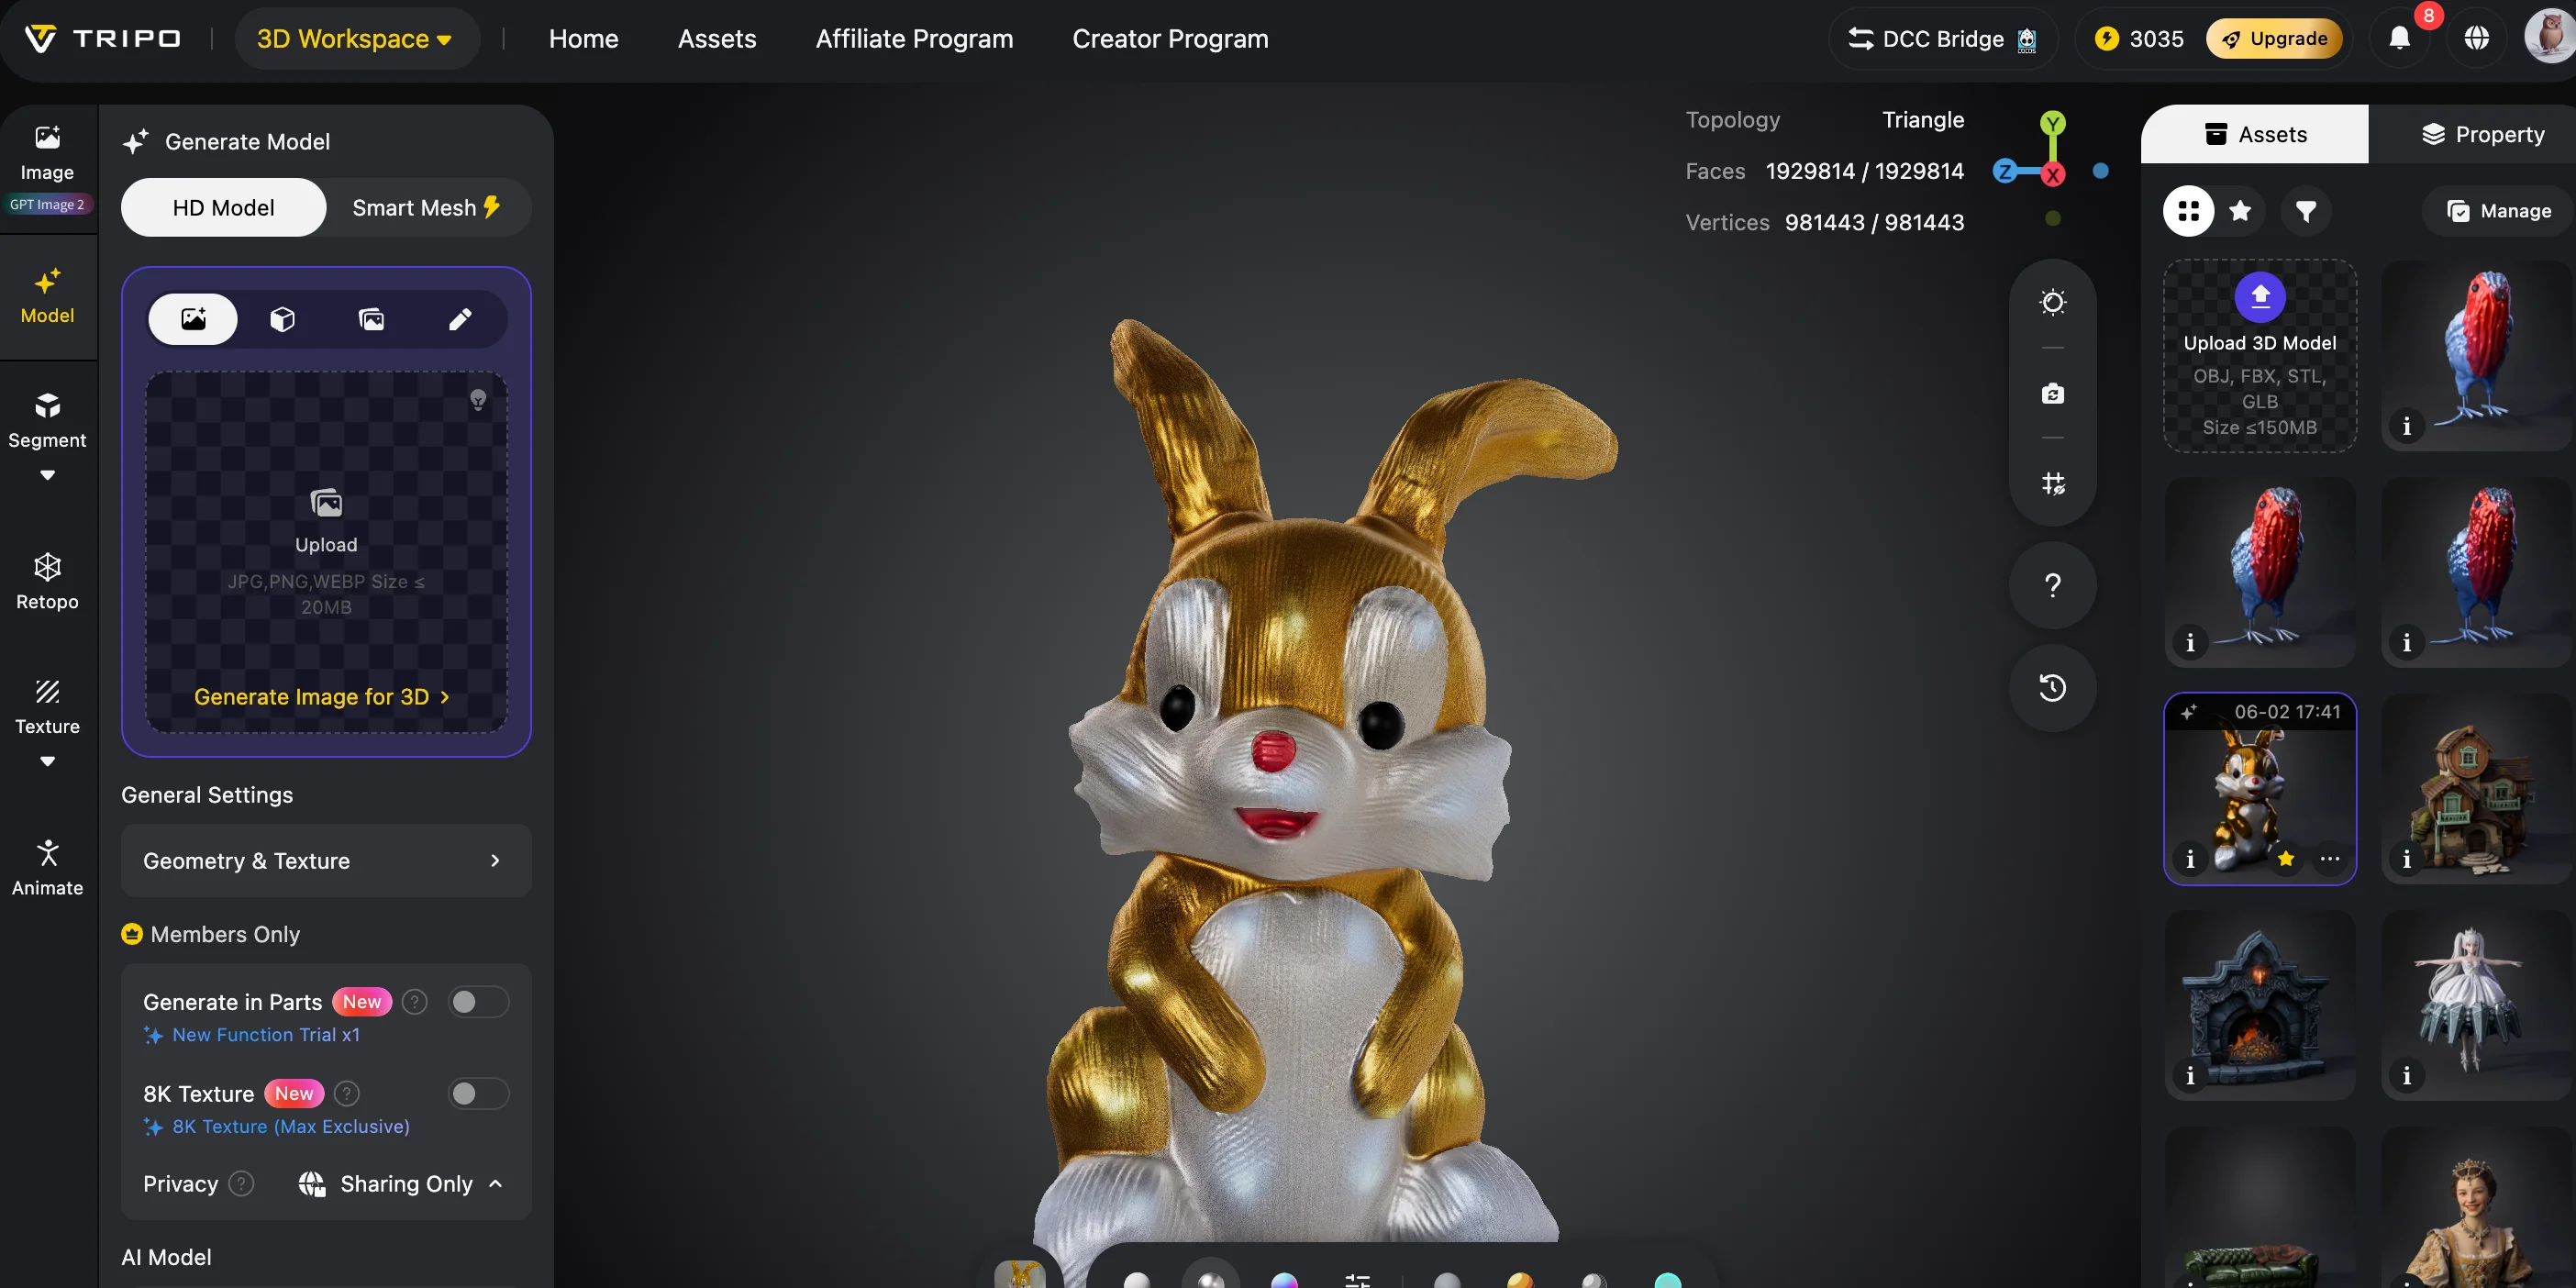Select bird thumbnail beside Upload 3D Model
This screenshot has height=1288, width=2576.
(x=2474, y=356)
